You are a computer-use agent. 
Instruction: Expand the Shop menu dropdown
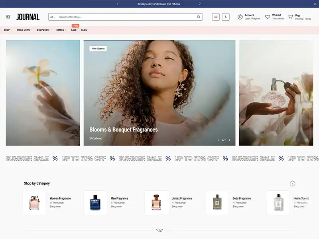click(x=8, y=30)
